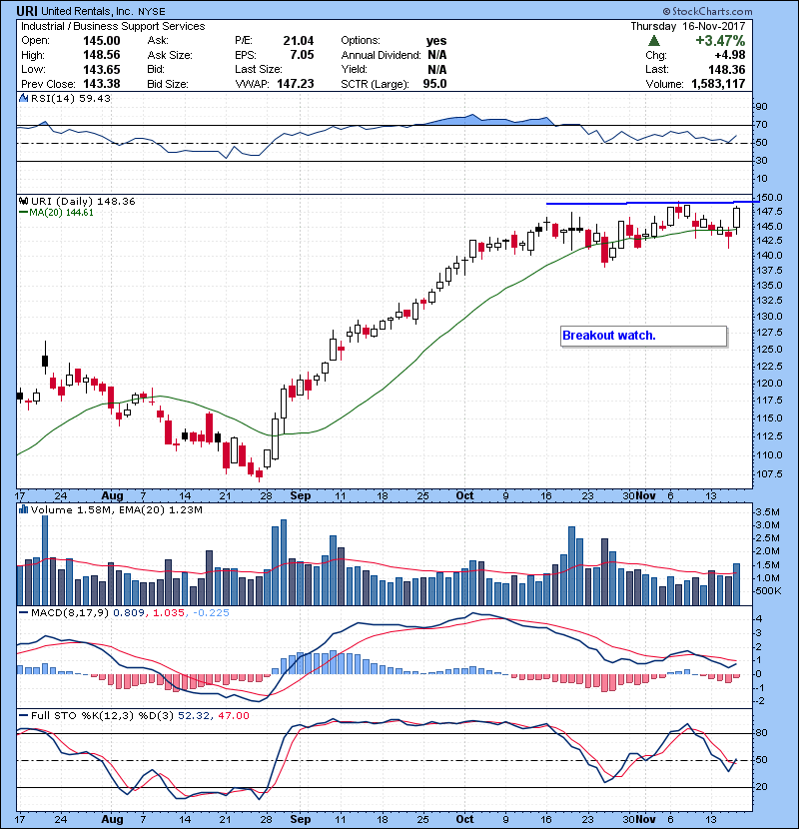Viewport: 799px width, 829px height.
Task: Click the 'Breakout watch.' annotation box
Action: [643, 336]
